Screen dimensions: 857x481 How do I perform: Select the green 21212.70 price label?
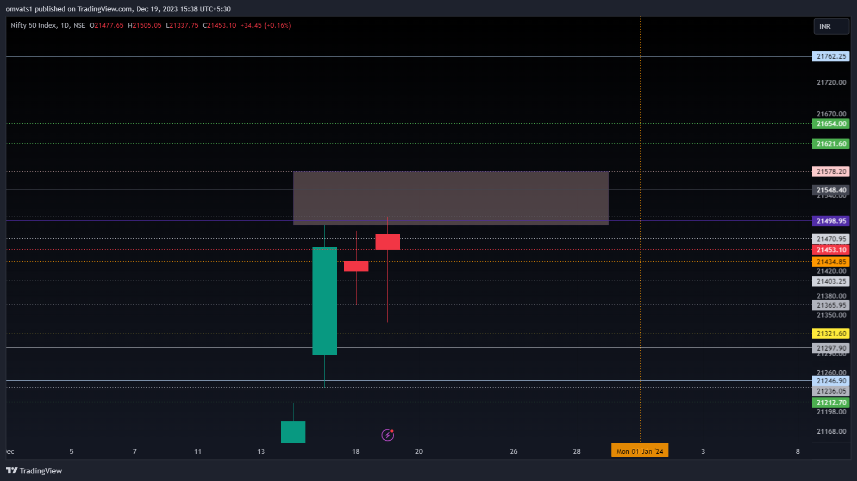(830, 402)
